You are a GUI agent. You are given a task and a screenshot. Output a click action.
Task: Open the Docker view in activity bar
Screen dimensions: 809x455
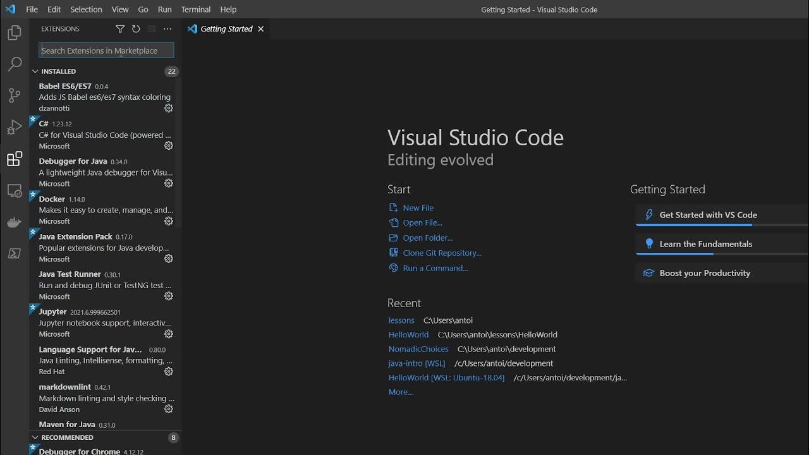click(x=15, y=222)
